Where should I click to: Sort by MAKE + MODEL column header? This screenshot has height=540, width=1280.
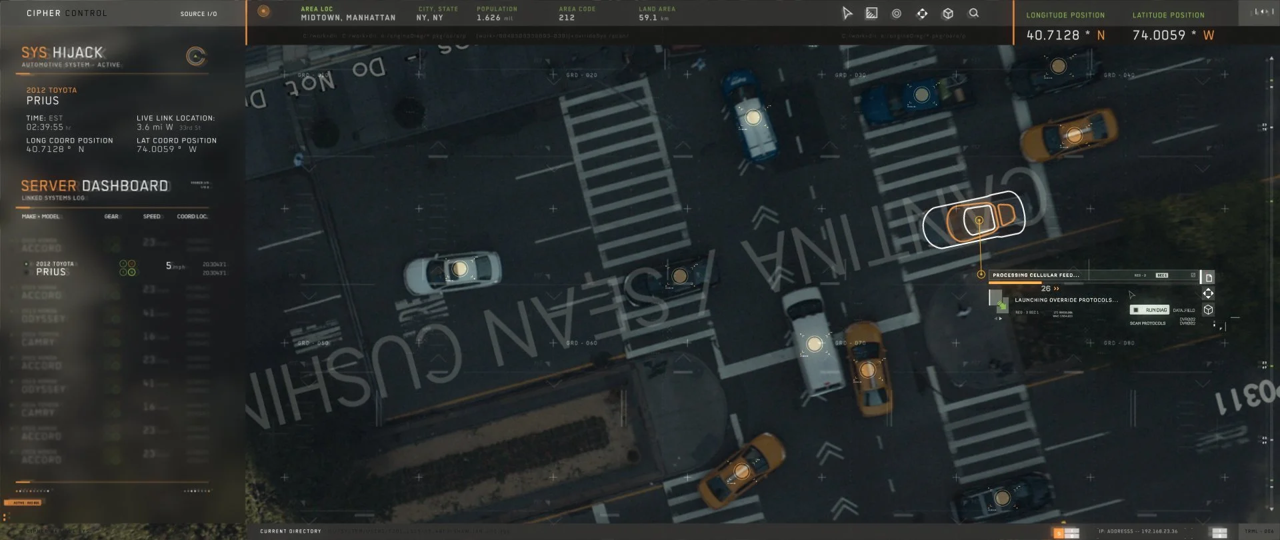pos(41,217)
